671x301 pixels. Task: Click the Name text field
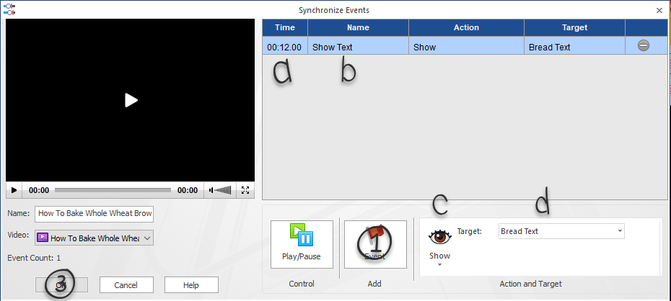pos(94,213)
